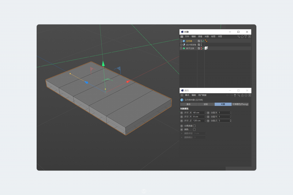The image size is (293, 195).
Task: Open the hamburger menu in 属性 panel
Action: [x=182, y=95]
